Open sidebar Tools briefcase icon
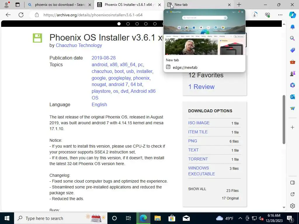Image resolution: width=299 pixels, height=224 pixels. click(x=293, y=62)
